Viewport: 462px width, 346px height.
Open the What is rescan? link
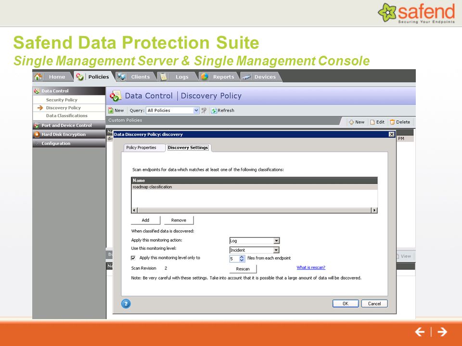coord(311,268)
